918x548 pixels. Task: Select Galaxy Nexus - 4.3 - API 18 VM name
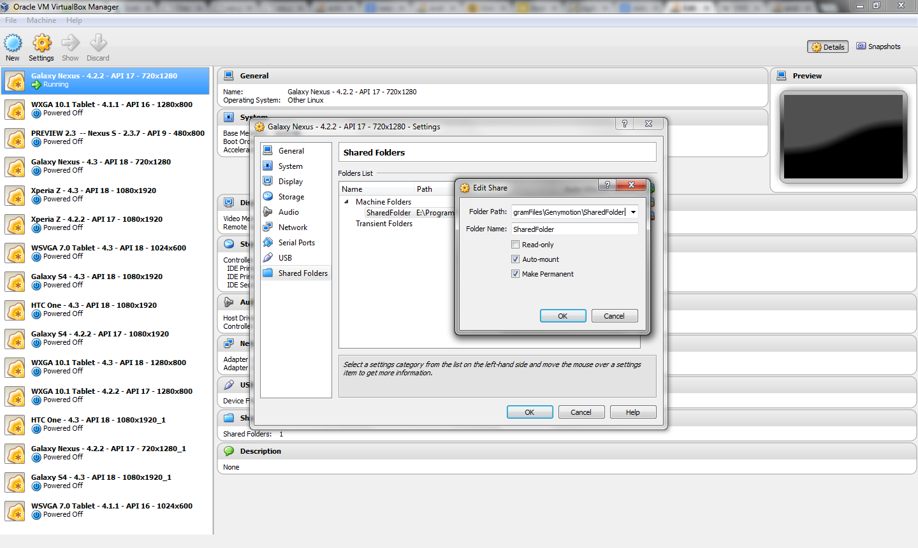tap(101, 162)
